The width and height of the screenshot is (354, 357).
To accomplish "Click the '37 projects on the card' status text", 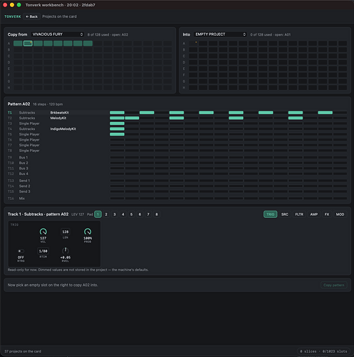I will pos(23,351).
